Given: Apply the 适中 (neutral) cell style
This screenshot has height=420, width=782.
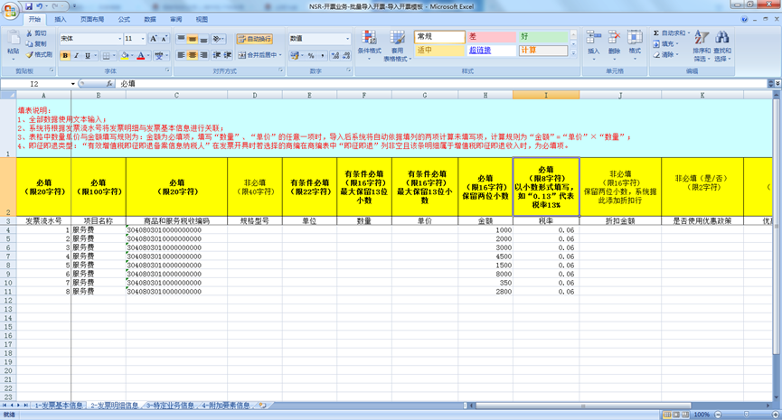Looking at the screenshot, I should tap(439, 51).
